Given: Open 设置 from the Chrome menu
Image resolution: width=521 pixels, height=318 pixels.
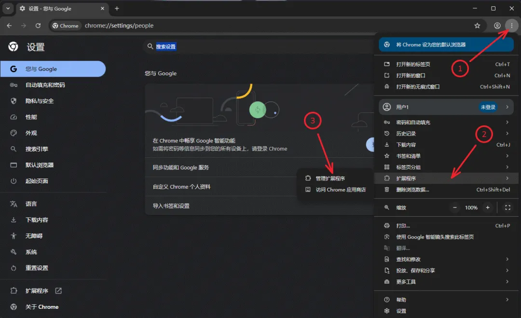Looking at the screenshot, I should click(446, 311).
